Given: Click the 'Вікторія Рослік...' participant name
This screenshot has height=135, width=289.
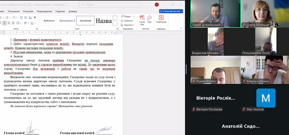Looking at the screenshot, I should pyautogui.click(x=216, y=98).
